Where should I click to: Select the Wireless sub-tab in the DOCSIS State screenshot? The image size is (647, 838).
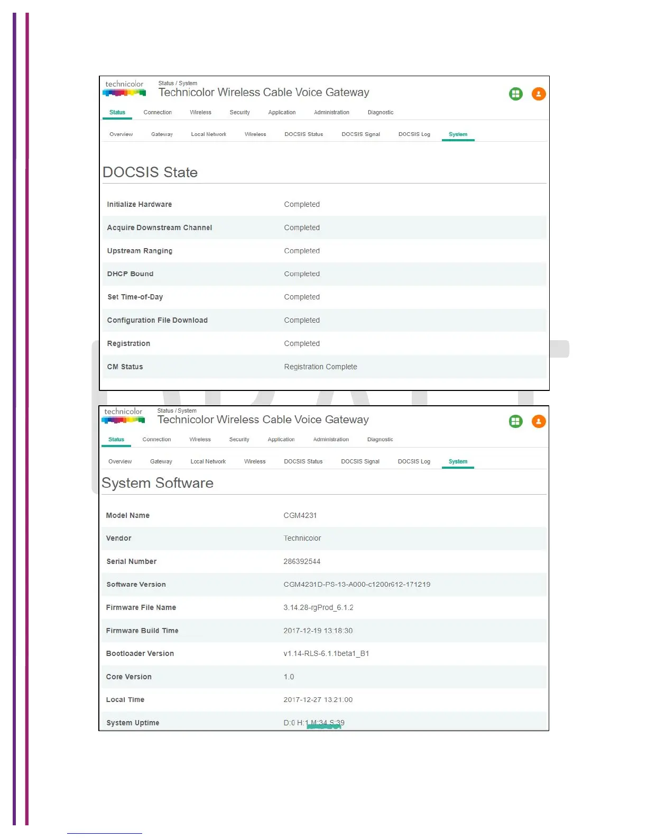(x=255, y=134)
